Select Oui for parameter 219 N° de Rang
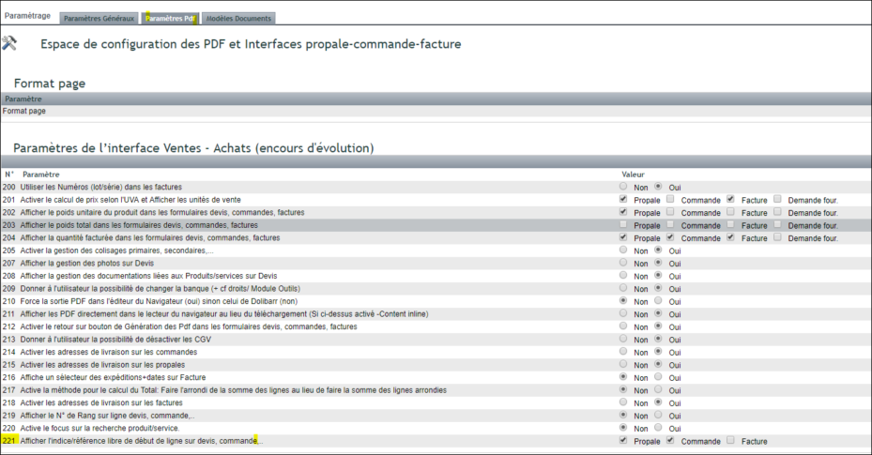Viewport: 872px width, 455px height. tap(658, 415)
